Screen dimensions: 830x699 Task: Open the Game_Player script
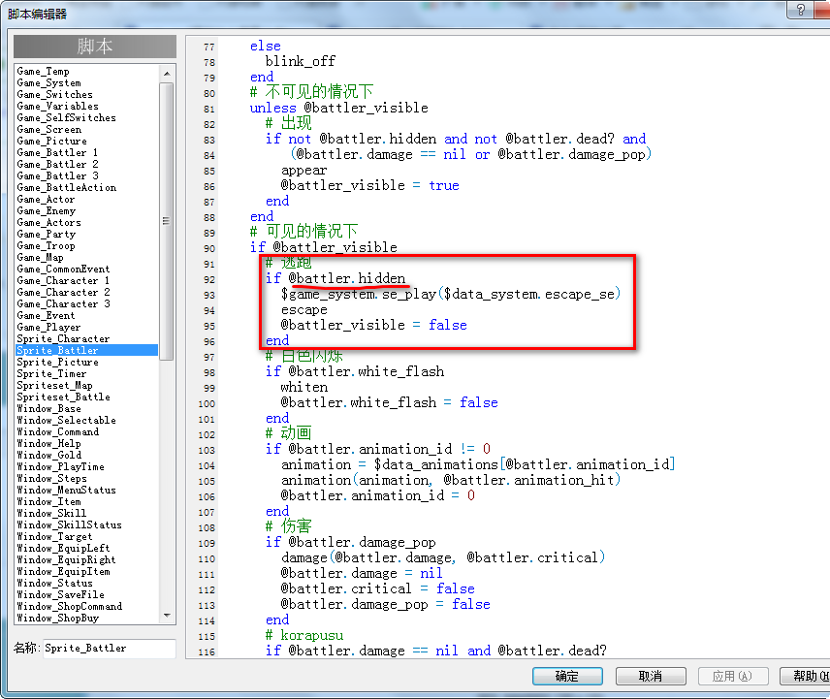coord(48,327)
